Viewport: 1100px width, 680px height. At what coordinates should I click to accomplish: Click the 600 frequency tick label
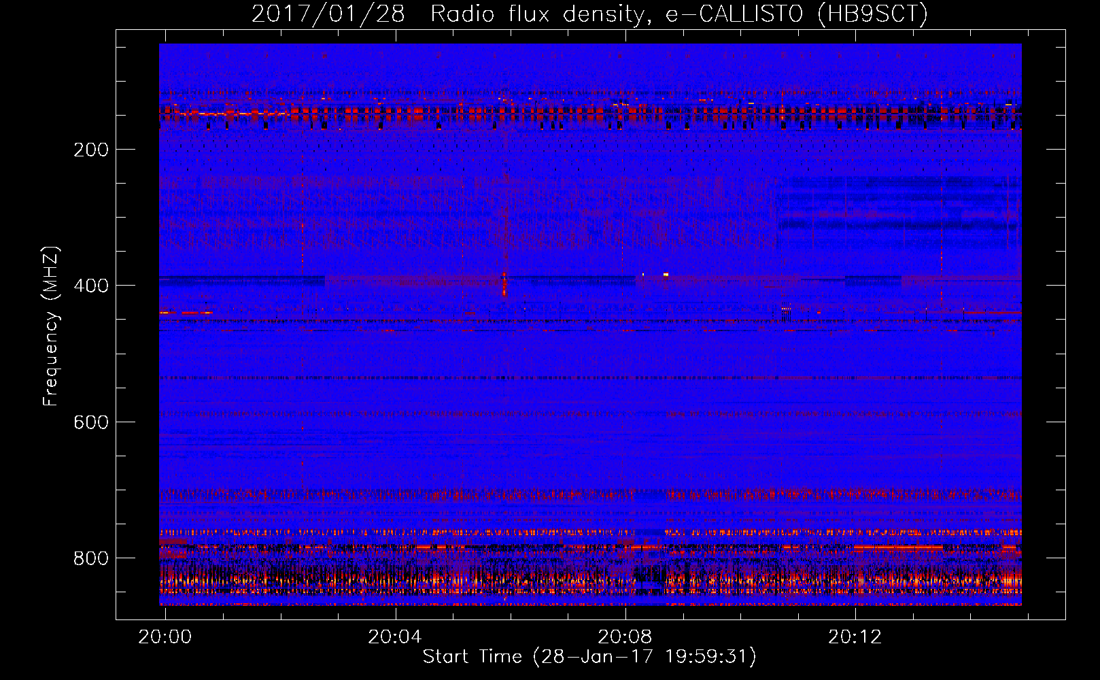[x=91, y=422]
